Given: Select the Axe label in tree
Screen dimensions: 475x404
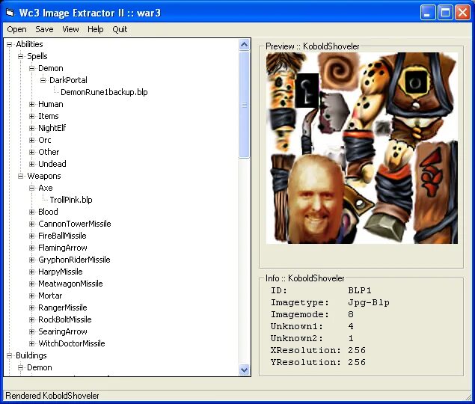Looking at the screenshot, I should pyautogui.click(x=46, y=188).
